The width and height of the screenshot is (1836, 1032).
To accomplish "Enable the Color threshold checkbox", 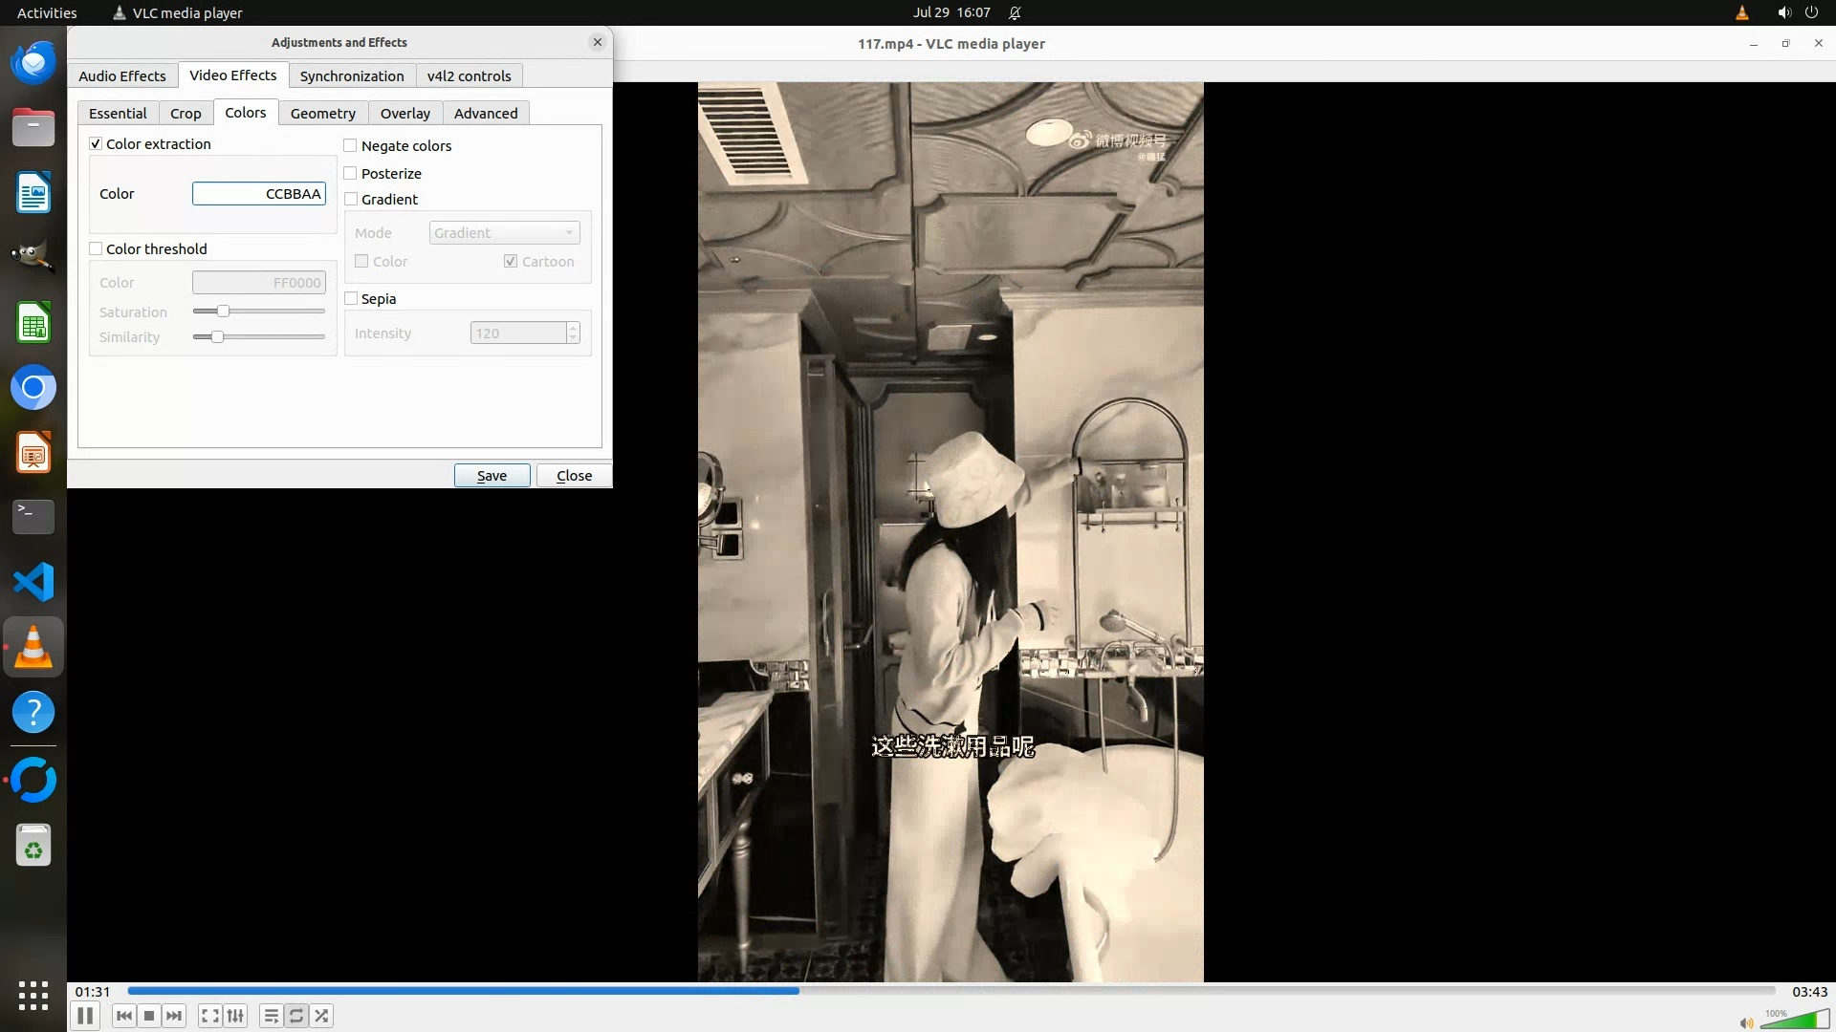I will 96,249.
